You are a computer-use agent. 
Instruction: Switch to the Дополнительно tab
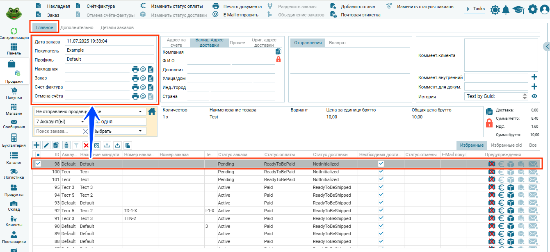click(x=77, y=27)
